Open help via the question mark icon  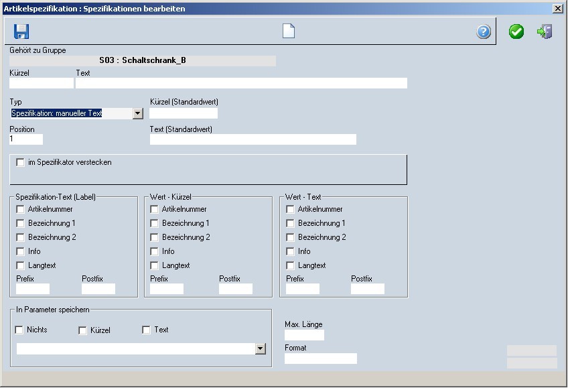point(484,32)
